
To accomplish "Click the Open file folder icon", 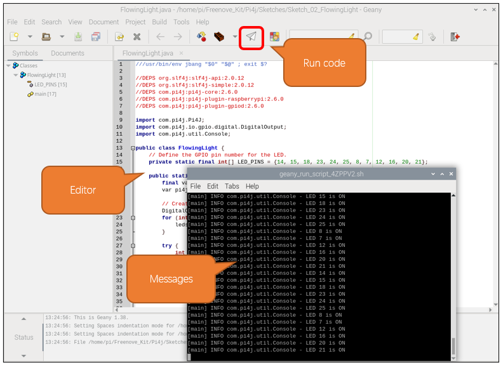I will click(46, 37).
